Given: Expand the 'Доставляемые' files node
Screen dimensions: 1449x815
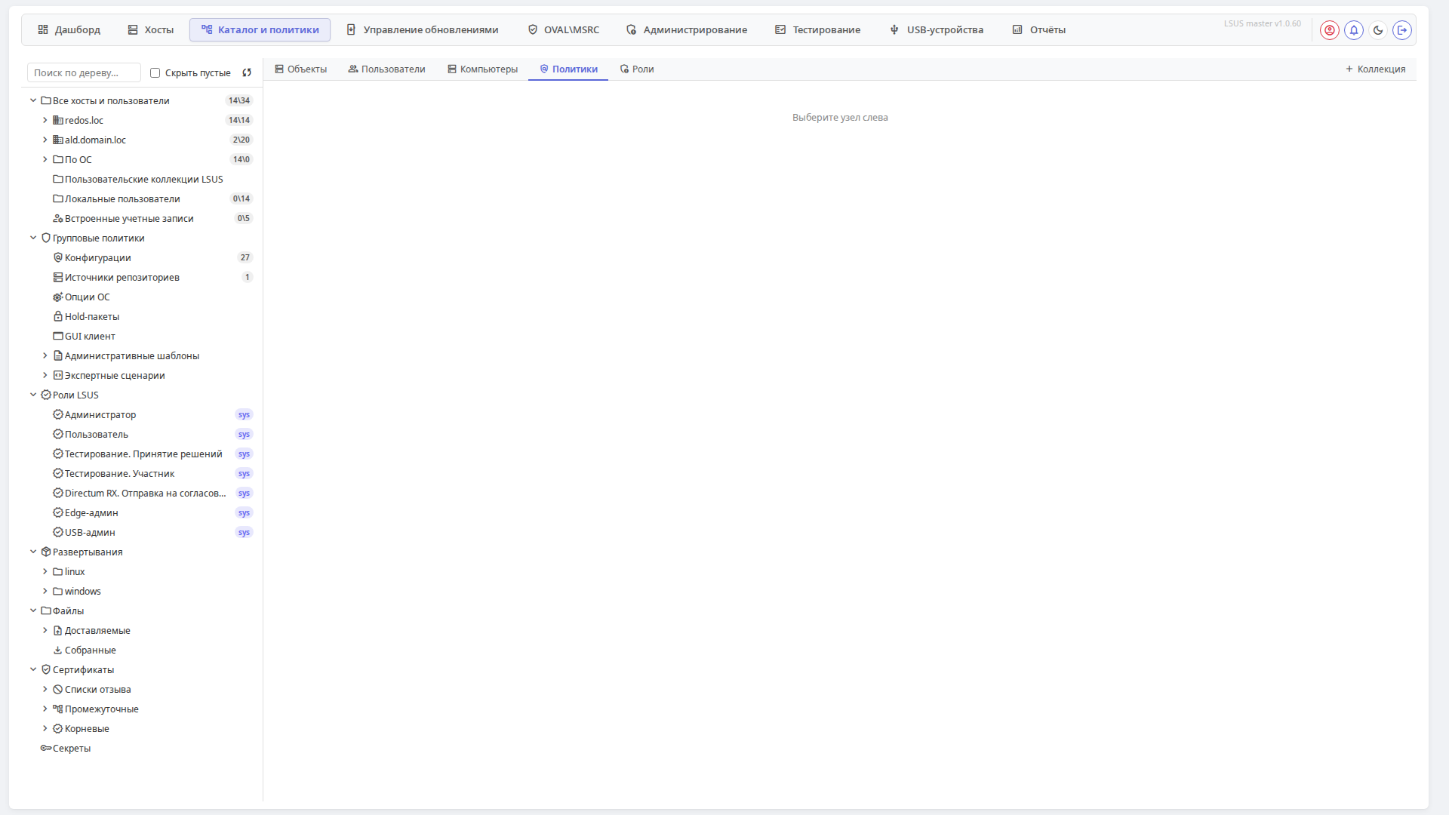Looking at the screenshot, I should click(x=45, y=630).
